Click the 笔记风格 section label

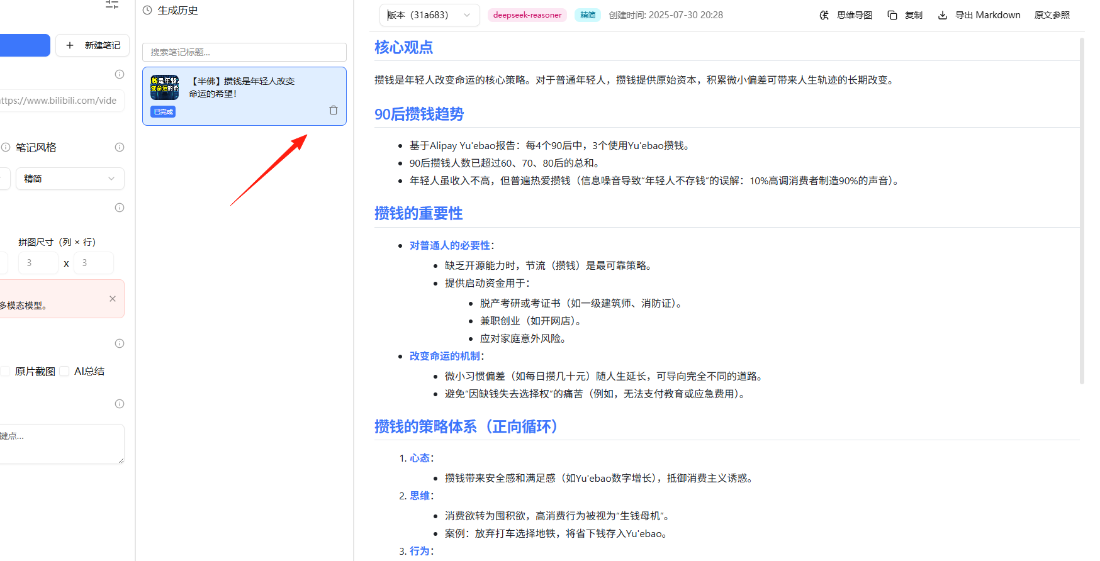pyautogui.click(x=36, y=147)
